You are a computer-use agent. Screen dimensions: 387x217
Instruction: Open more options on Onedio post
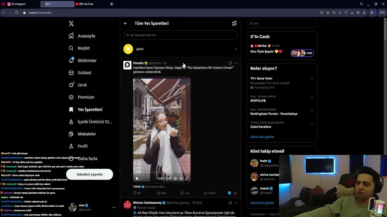(236, 63)
